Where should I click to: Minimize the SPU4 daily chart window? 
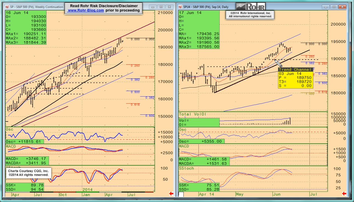click(x=326, y=7)
